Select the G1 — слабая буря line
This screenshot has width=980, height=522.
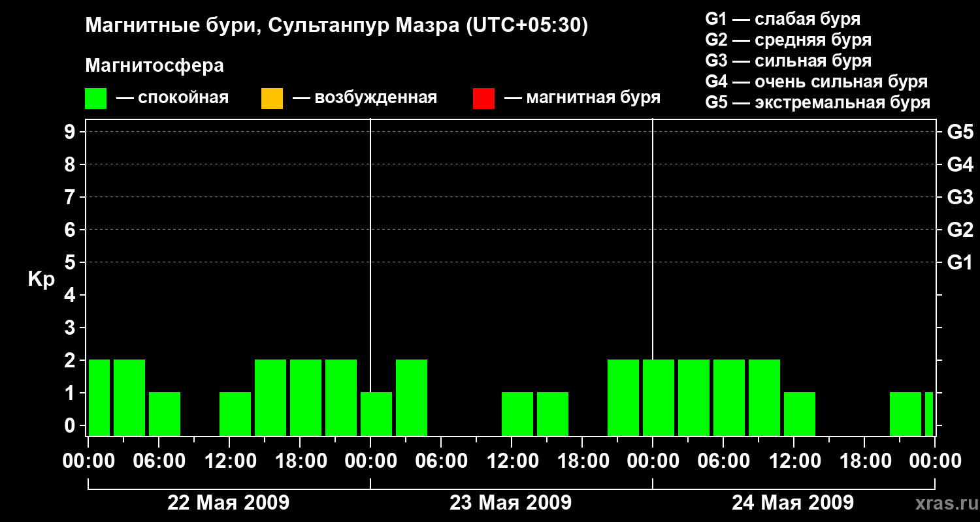783,19
